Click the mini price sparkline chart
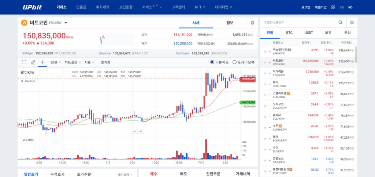Screen dimensions: 375x177 pyautogui.click(x=117, y=39)
